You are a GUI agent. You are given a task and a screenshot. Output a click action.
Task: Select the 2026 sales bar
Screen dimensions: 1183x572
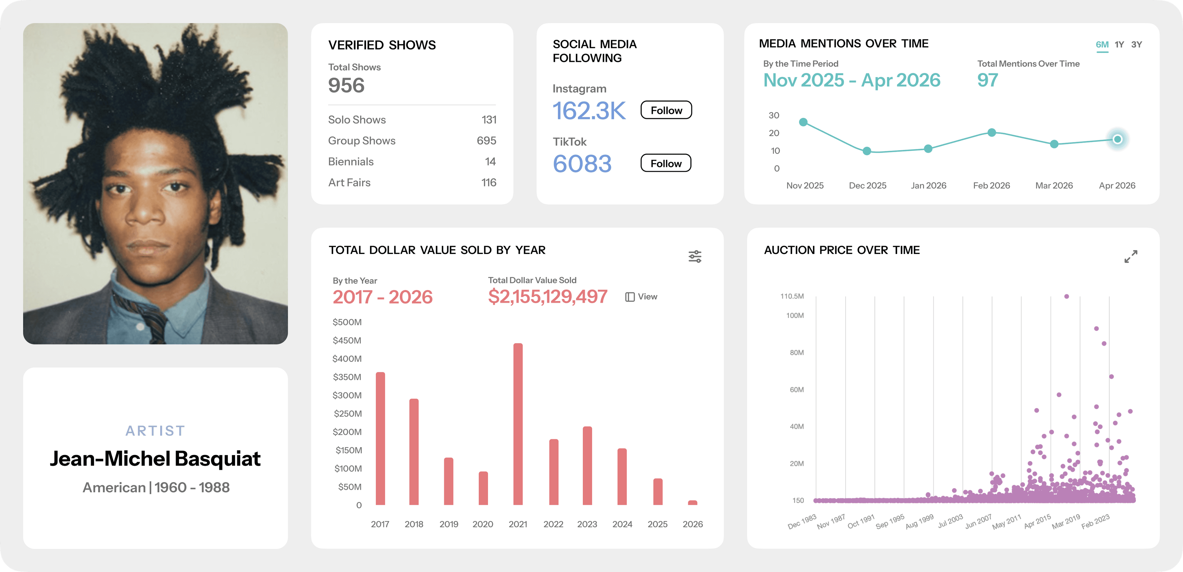tap(693, 503)
